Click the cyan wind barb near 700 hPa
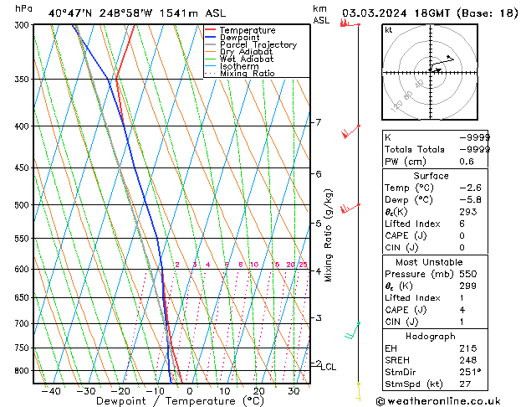 [x=354, y=331]
